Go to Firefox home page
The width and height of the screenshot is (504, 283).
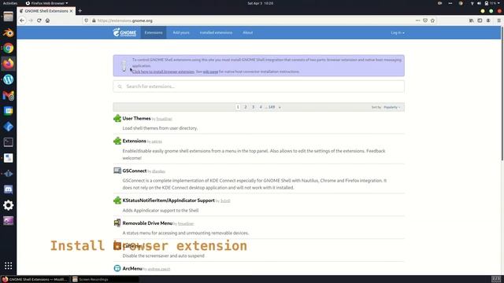click(47, 20)
